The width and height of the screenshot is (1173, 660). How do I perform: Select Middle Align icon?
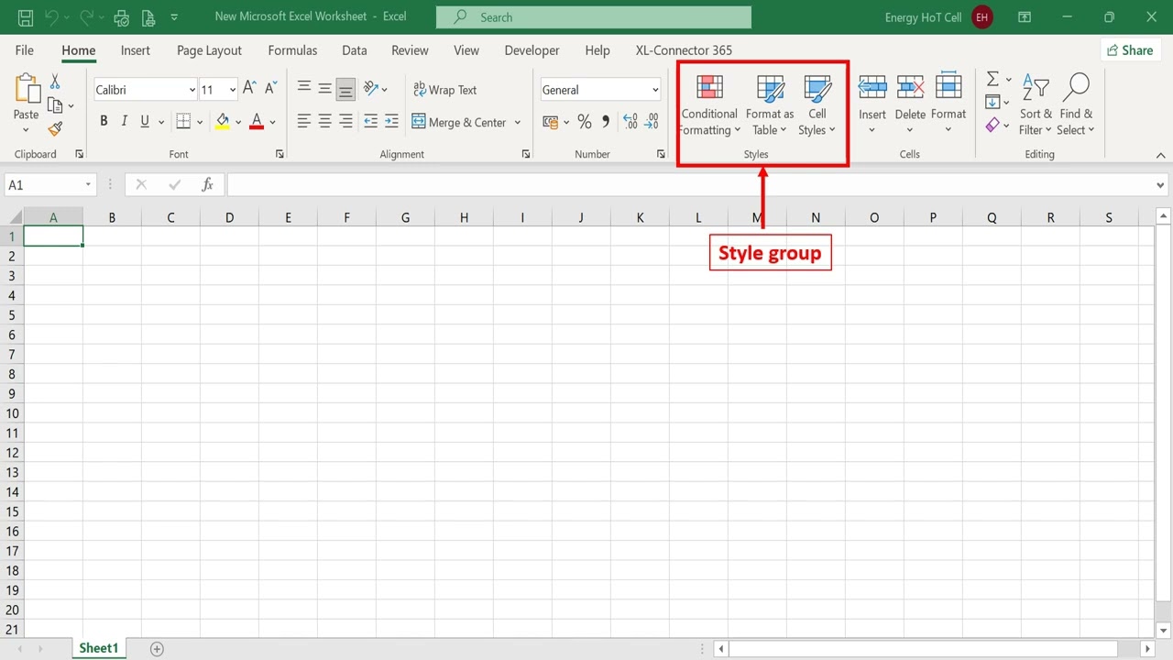(324, 89)
